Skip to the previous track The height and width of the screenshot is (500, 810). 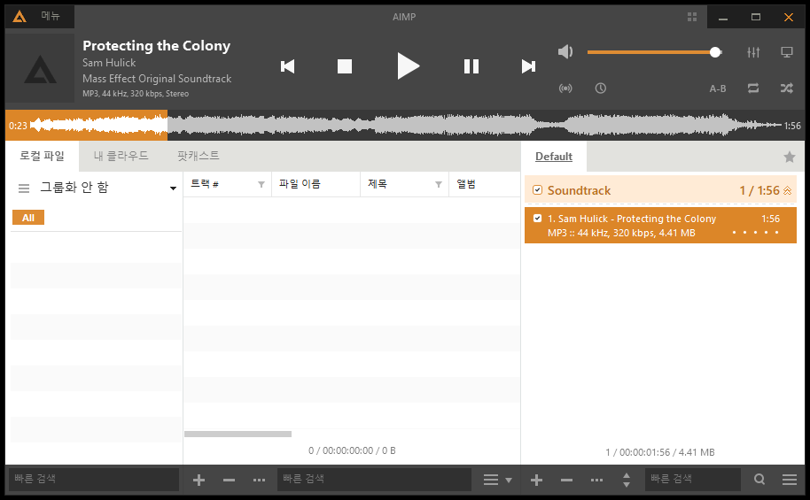pos(287,66)
